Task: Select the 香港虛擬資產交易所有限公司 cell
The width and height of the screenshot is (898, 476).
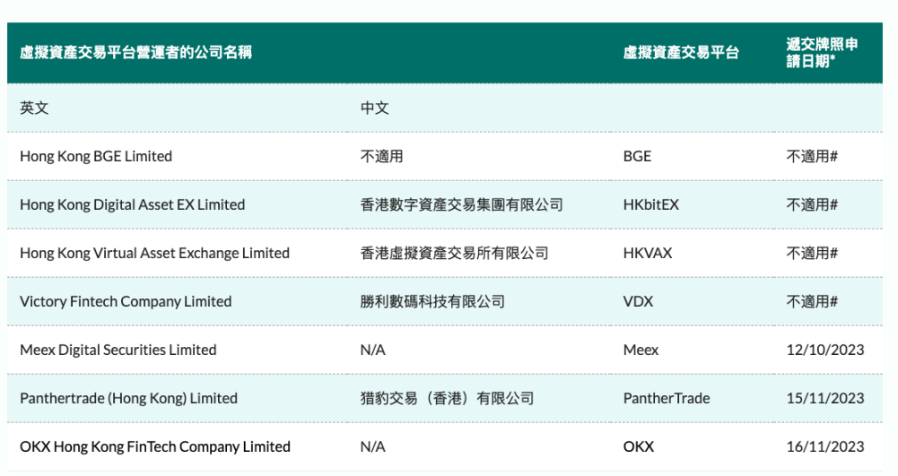Action: pos(454,253)
